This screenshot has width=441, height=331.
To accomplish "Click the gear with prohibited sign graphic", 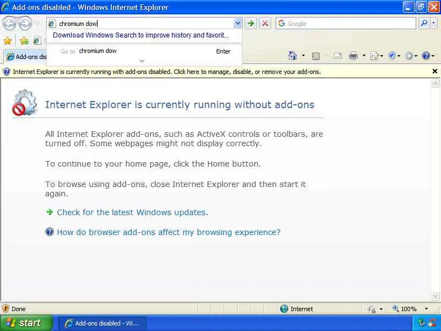I will 24,103.
